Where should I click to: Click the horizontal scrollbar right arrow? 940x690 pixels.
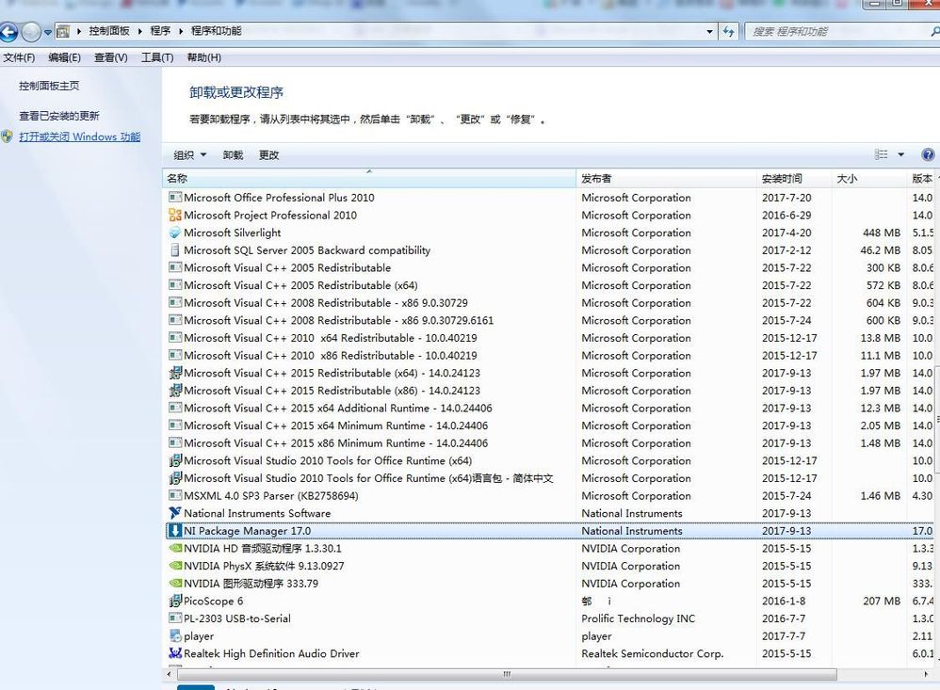(x=927, y=674)
